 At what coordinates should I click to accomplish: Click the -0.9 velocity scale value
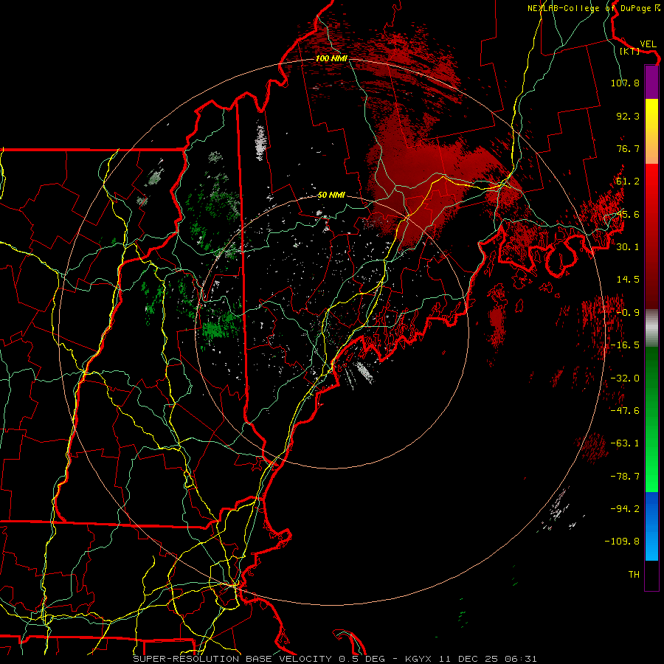coord(628,313)
